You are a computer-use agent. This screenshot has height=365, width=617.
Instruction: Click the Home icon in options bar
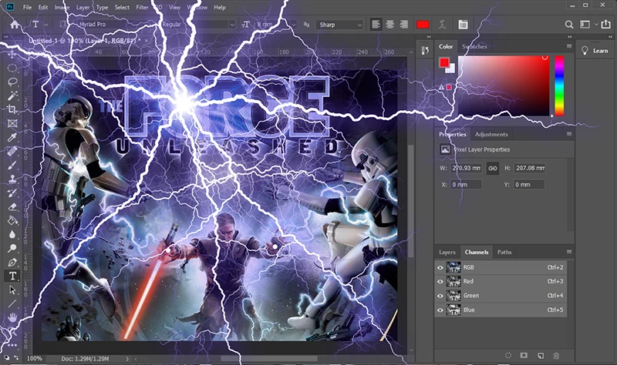(15, 25)
